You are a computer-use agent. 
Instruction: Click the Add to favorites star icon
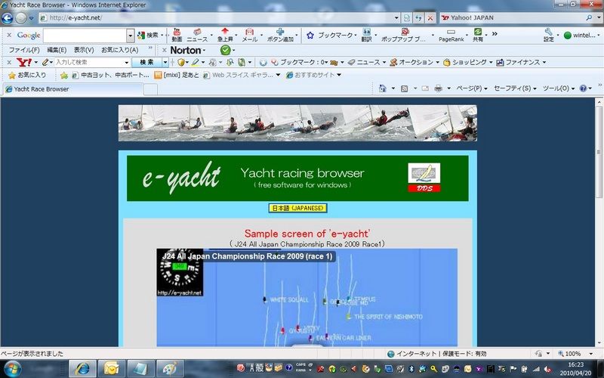64,75
